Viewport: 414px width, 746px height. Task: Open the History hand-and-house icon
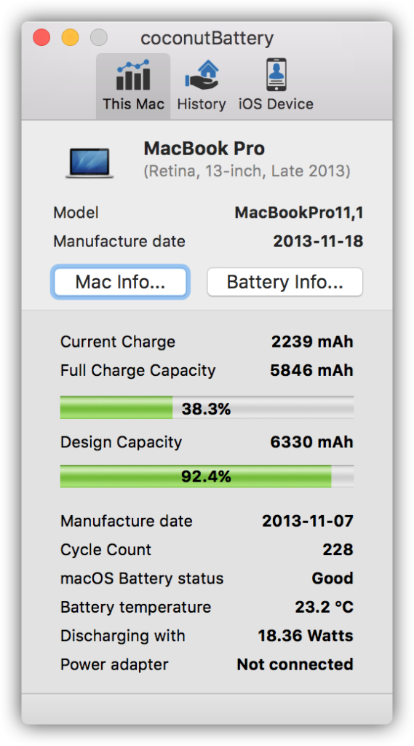point(202,75)
